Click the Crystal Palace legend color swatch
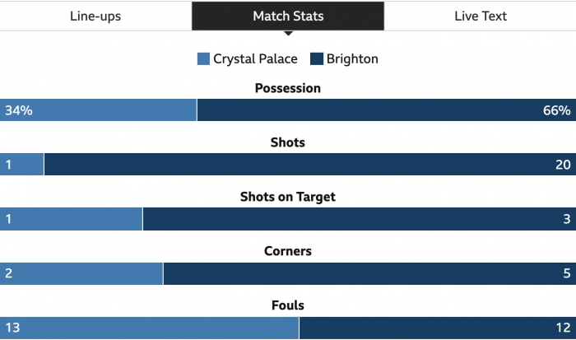The height and width of the screenshot is (340, 576). coord(203,58)
